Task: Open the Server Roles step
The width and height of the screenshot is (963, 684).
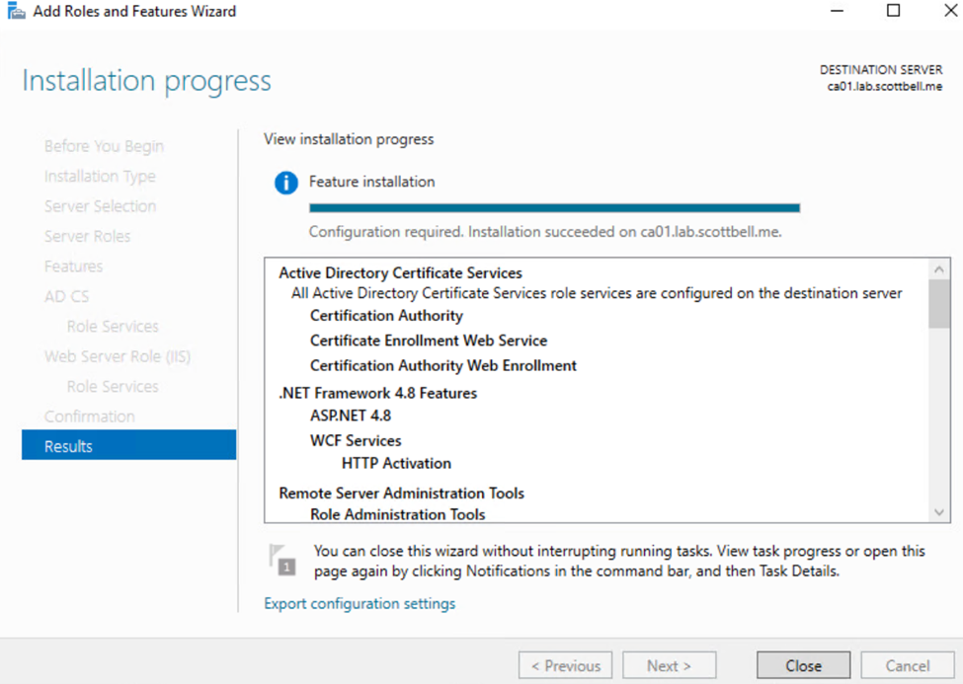Action: [x=87, y=236]
